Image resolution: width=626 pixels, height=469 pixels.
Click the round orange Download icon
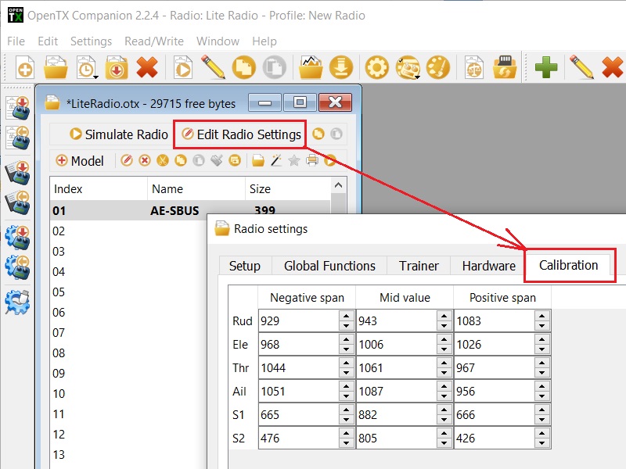pyautogui.click(x=341, y=67)
